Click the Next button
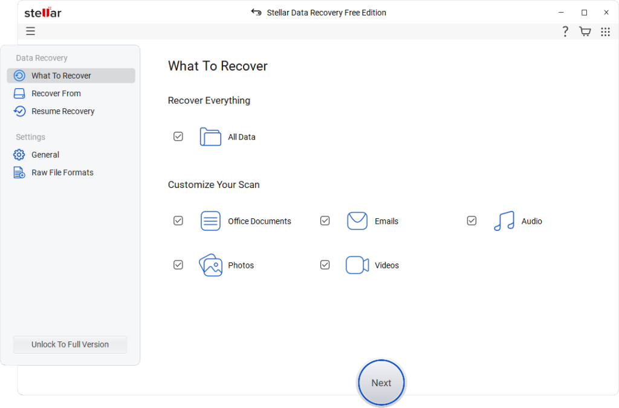Viewport: 619px width, 408px height. pyautogui.click(x=381, y=383)
